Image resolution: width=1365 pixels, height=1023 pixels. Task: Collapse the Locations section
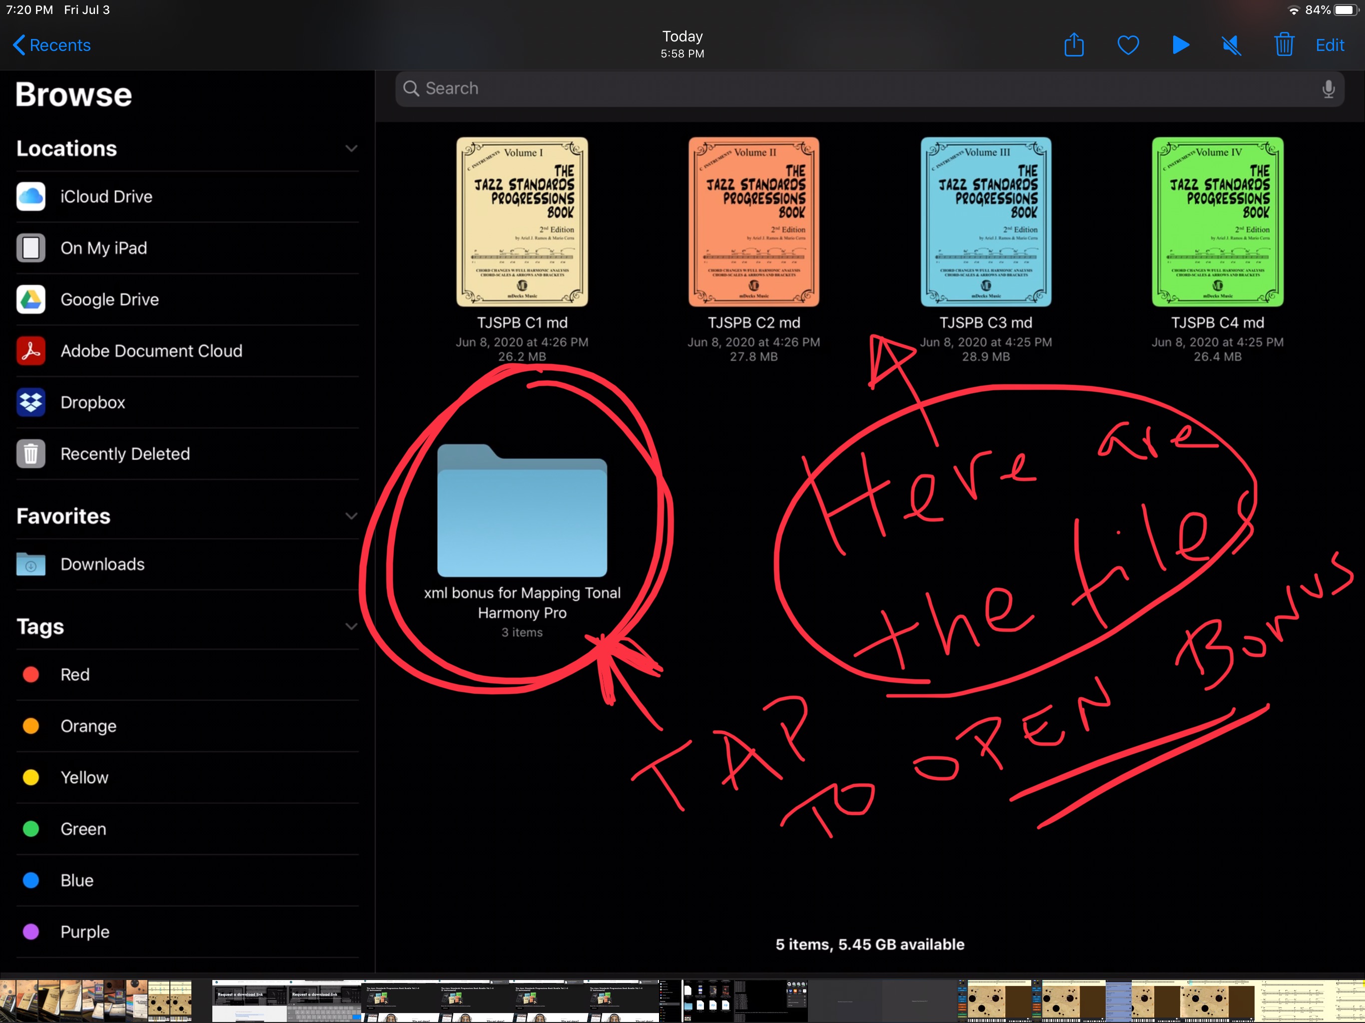[x=351, y=149]
